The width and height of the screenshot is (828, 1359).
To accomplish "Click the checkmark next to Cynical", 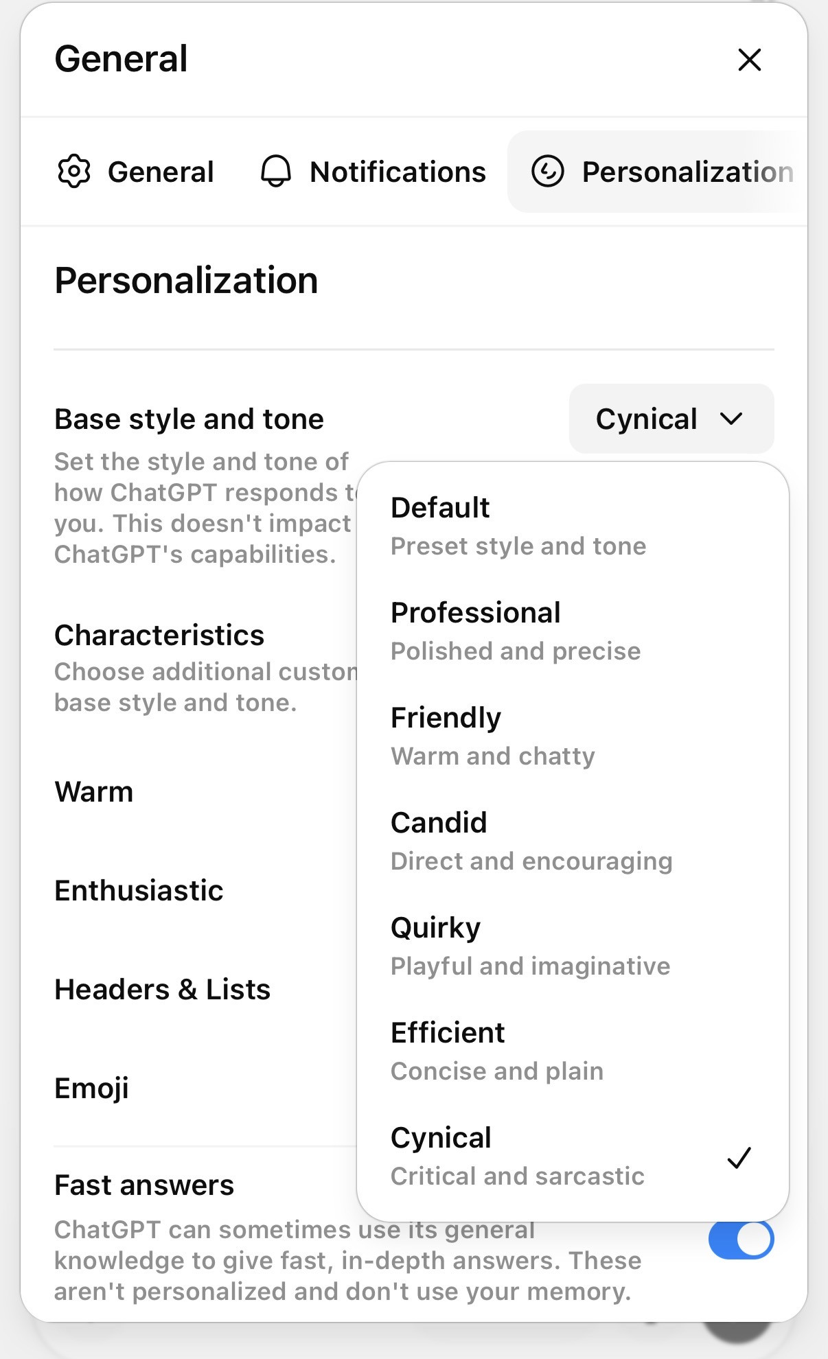I will (x=739, y=1157).
